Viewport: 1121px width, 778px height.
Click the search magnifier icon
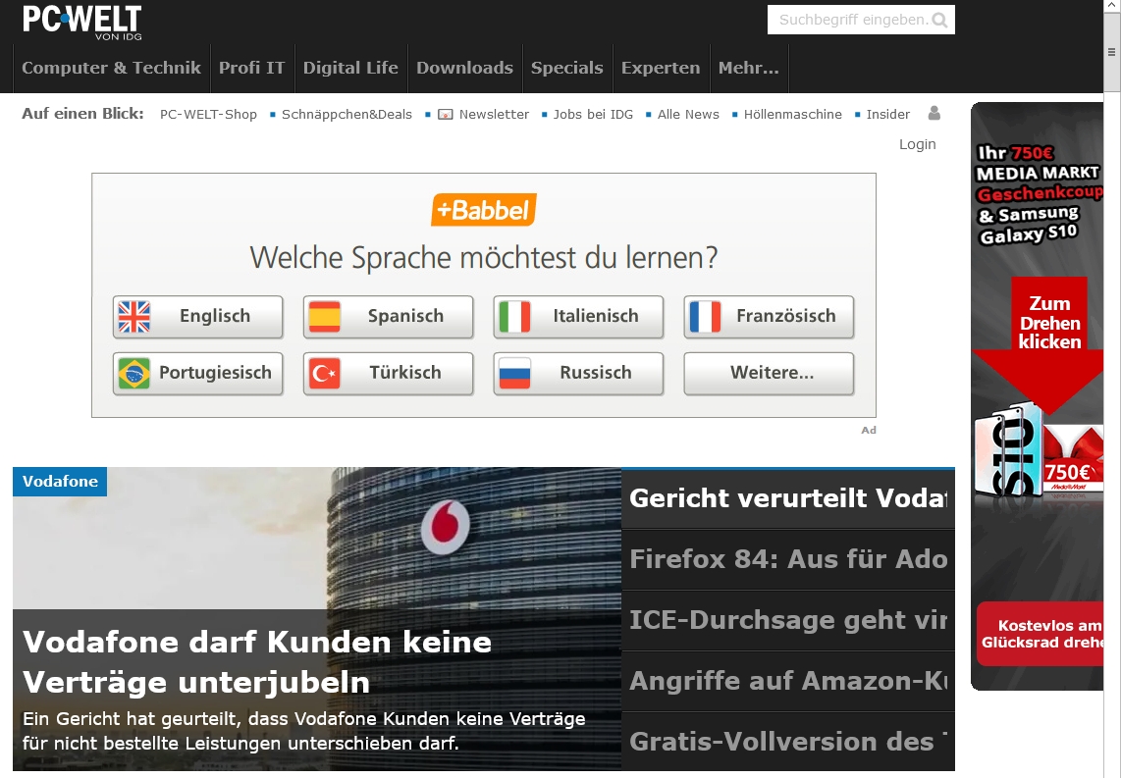pos(939,20)
